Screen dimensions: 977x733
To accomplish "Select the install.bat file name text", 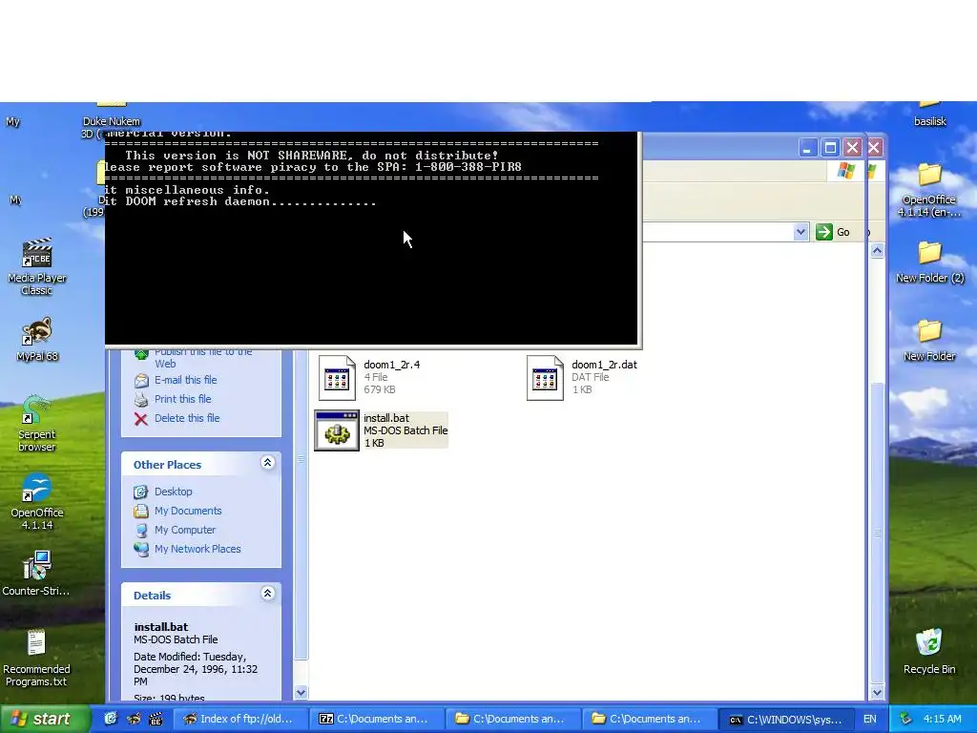I will [x=386, y=418].
